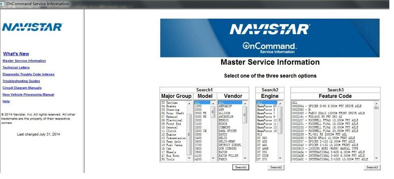Open New Vehicle Processing Manual link
Viewport: 394px width, 179px height.
(x=28, y=94)
